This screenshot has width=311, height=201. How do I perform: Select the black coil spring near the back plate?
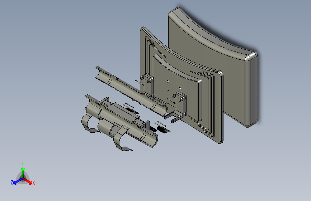click(x=161, y=130)
